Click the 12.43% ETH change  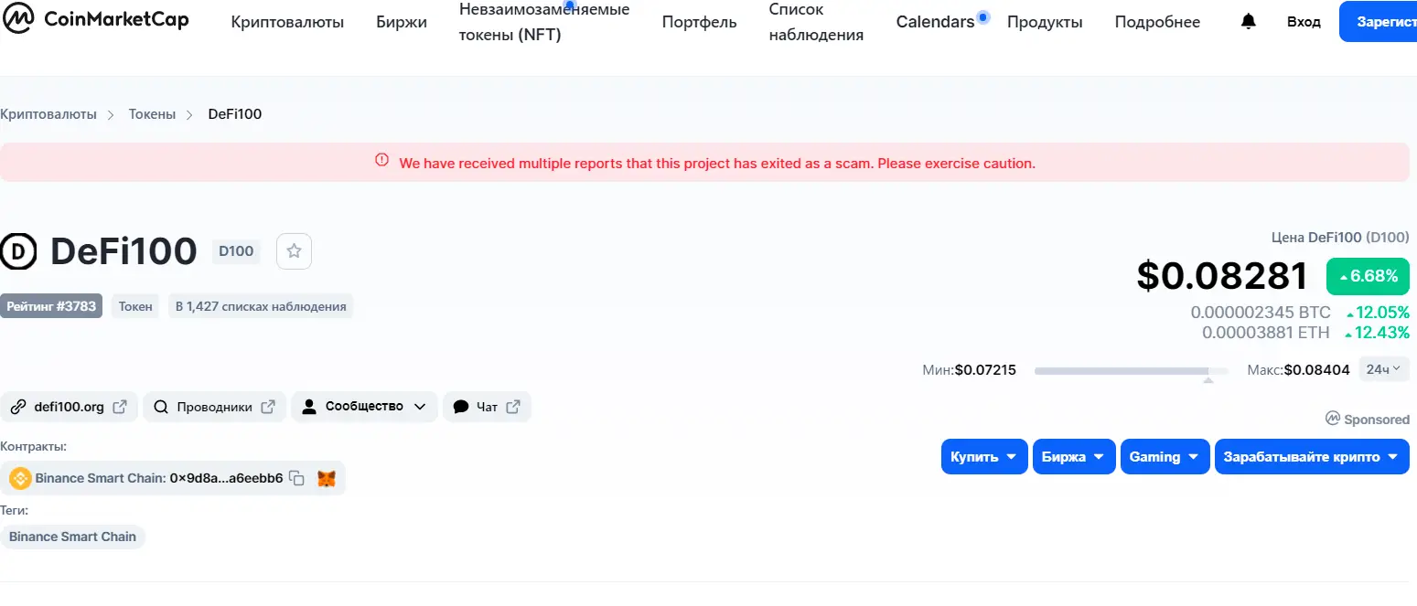[1377, 333]
